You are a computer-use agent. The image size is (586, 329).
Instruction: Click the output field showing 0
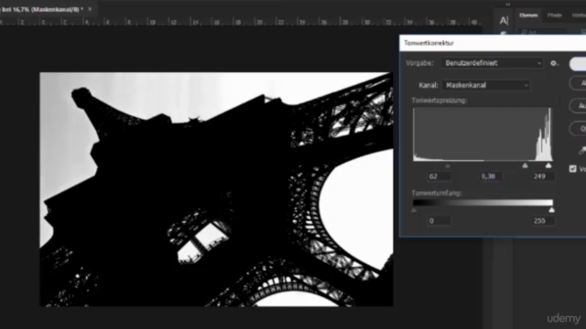(439, 221)
